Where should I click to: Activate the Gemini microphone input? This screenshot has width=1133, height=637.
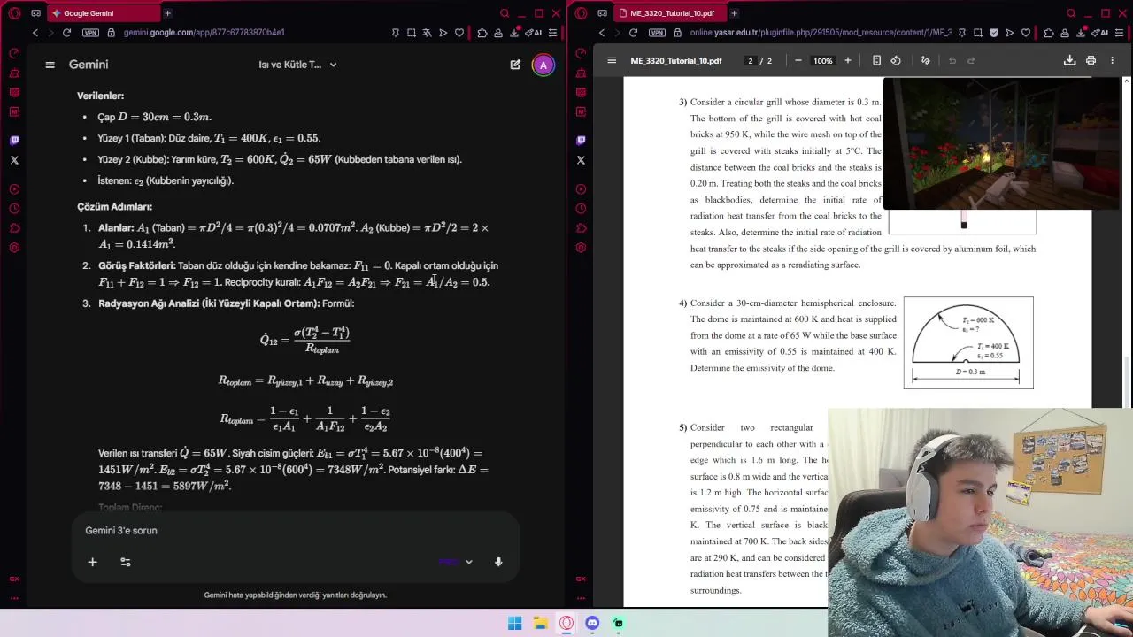498,562
